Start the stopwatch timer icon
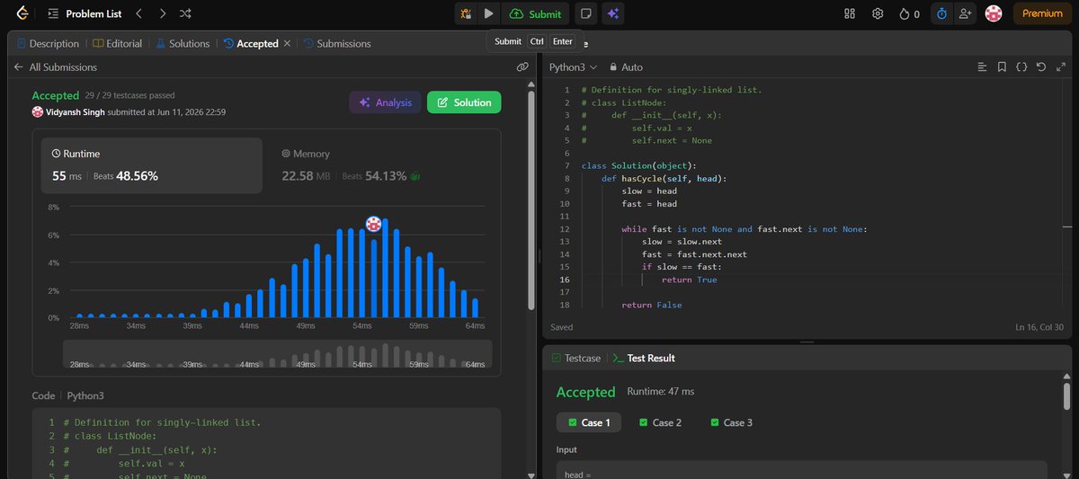1079x479 pixels. (x=941, y=13)
